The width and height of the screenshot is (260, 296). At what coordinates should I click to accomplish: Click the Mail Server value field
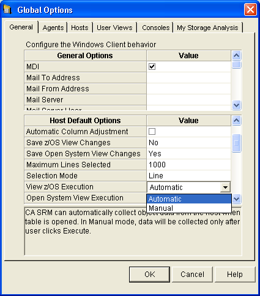click(188, 100)
